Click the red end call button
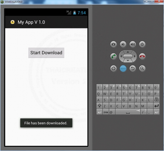 click(x=142, y=56)
